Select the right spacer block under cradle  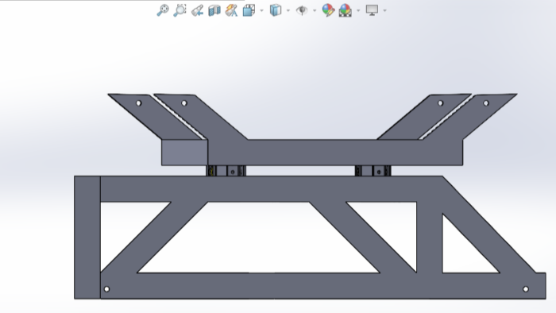(x=373, y=171)
